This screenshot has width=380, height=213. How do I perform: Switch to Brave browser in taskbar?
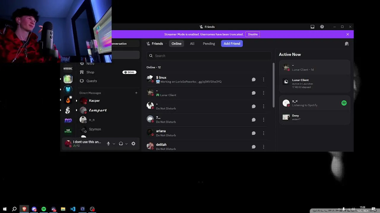coord(24,209)
